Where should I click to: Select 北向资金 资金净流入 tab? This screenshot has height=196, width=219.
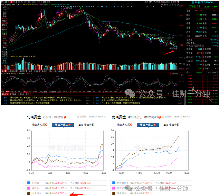[x=63, y=125]
